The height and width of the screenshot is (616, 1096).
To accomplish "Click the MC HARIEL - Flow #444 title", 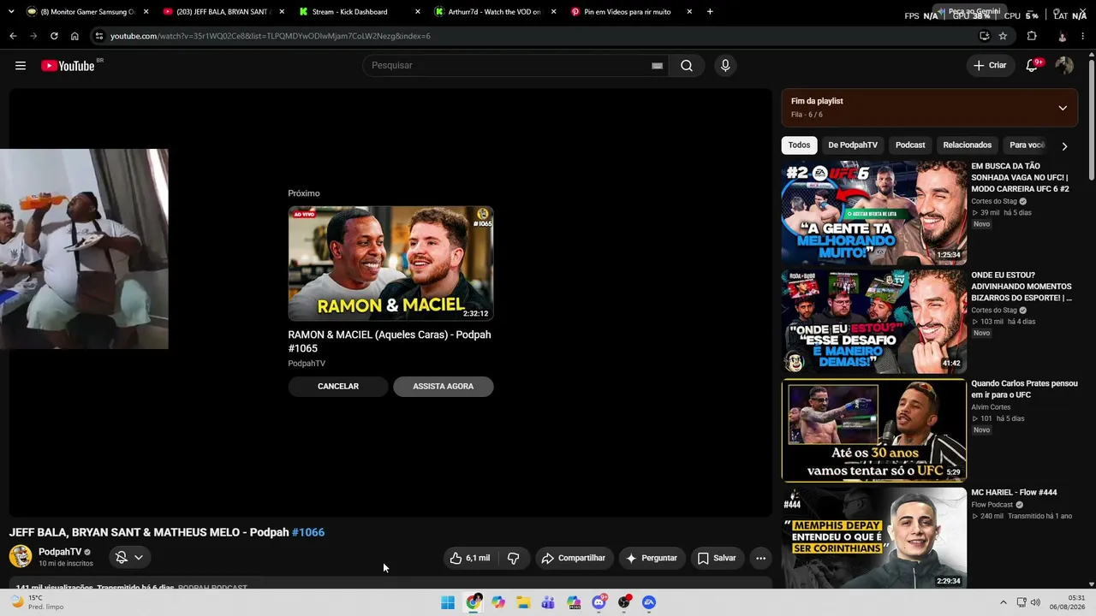I will [x=1014, y=493].
